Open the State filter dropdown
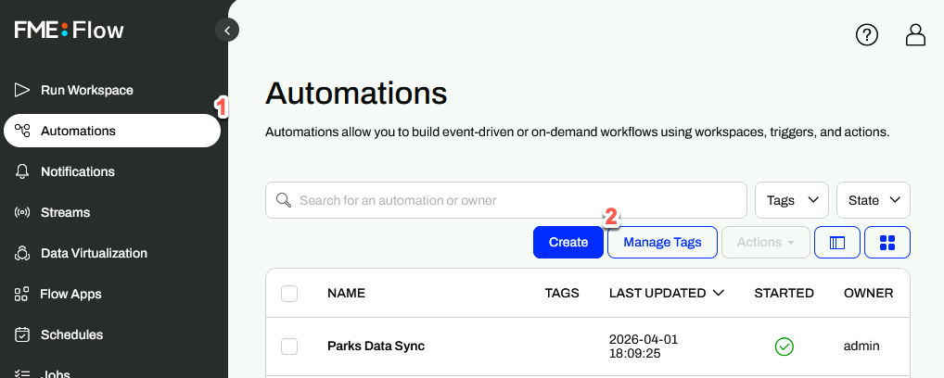This screenshot has width=944, height=378. (874, 200)
